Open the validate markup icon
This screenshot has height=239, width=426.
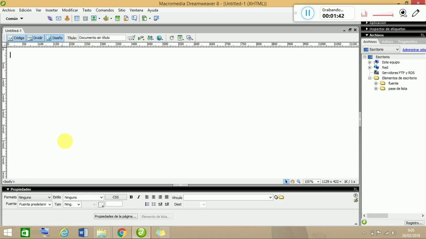pyautogui.click(x=131, y=38)
